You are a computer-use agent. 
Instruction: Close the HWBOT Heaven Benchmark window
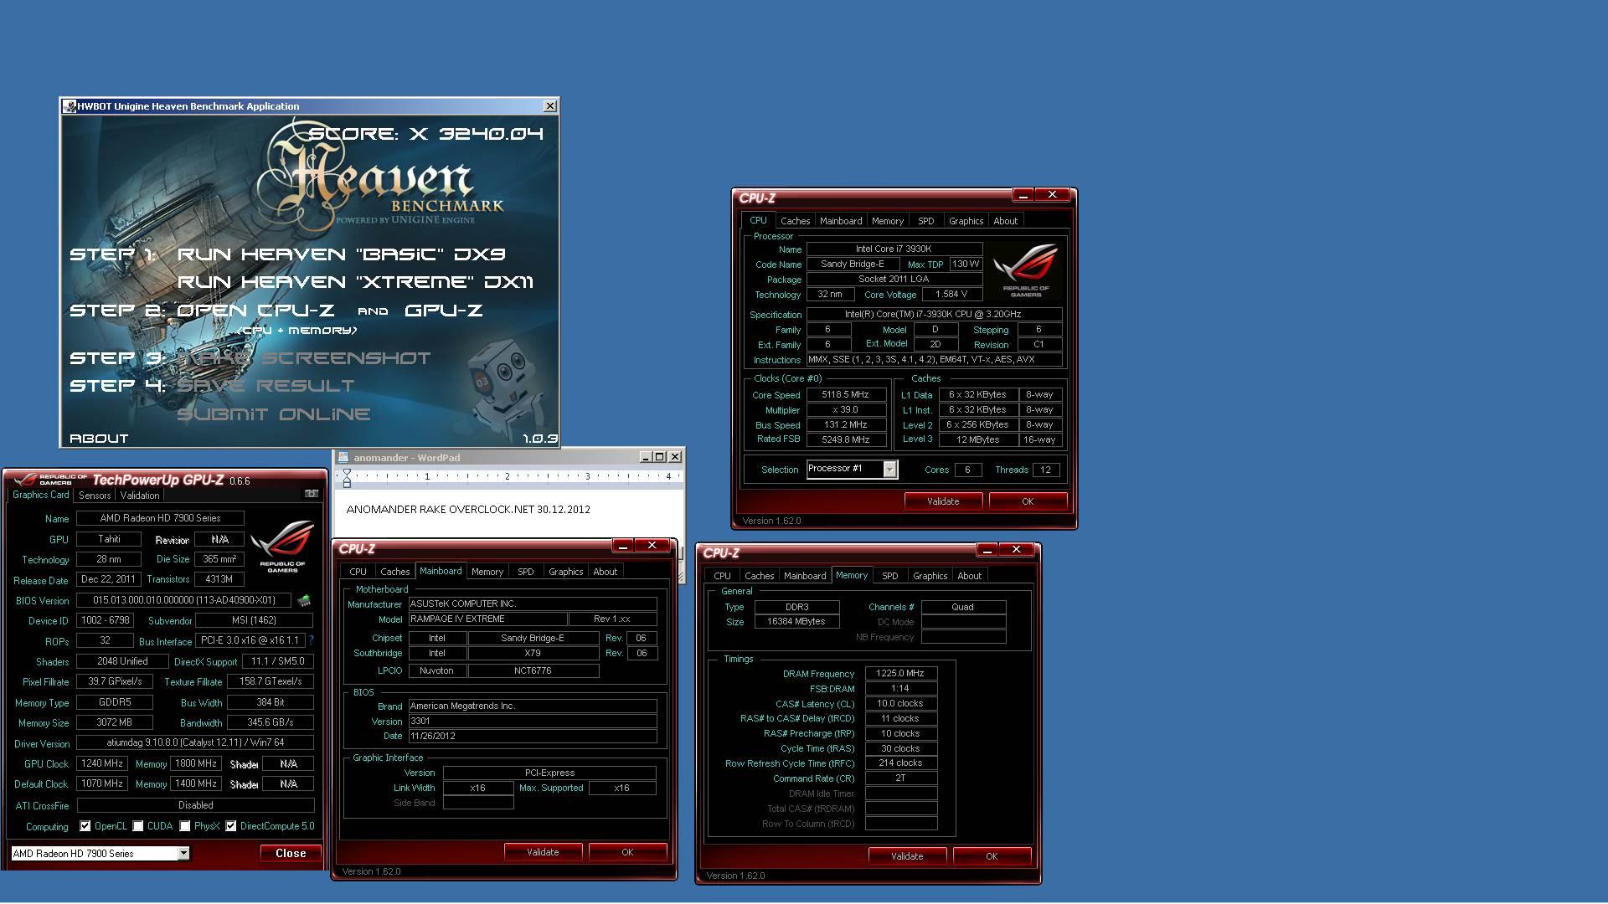coord(549,106)
